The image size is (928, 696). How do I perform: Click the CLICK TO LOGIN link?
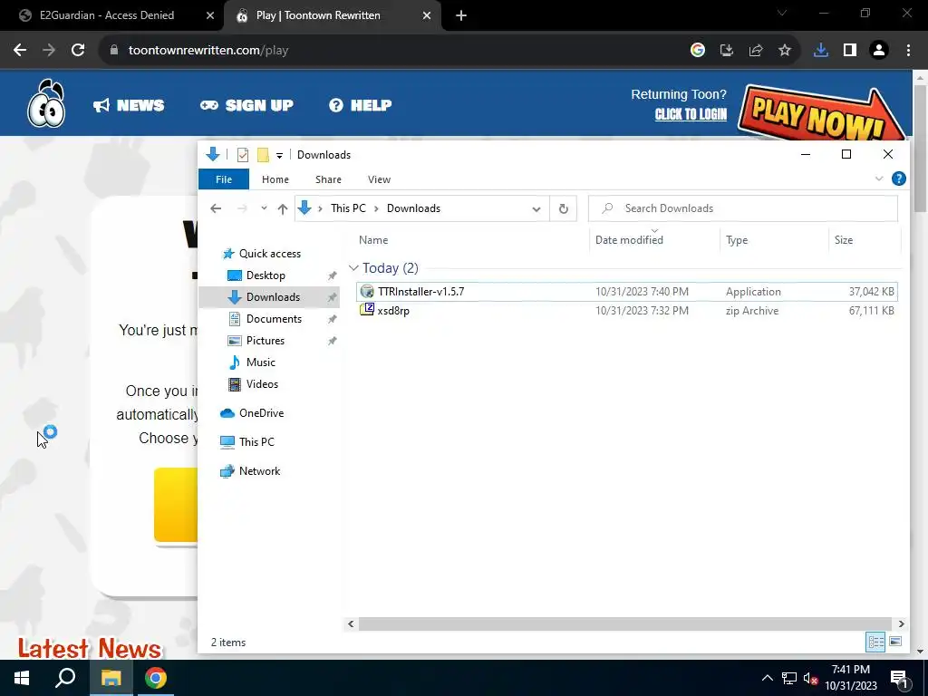[691, 114]
